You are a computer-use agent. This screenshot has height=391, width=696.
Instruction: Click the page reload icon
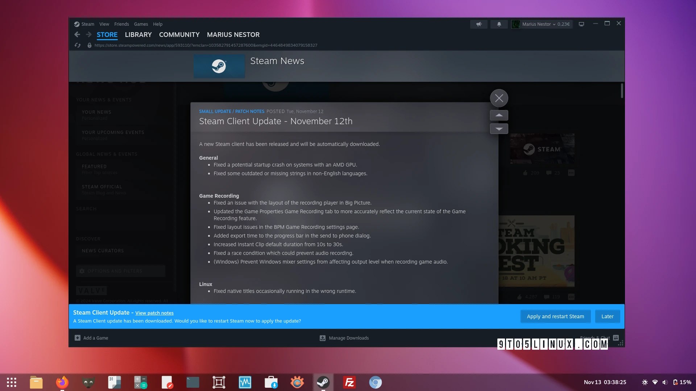pos(78,45)
